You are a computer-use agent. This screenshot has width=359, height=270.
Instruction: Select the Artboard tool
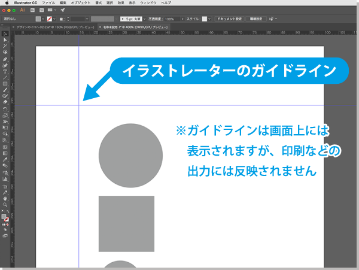click(x=5, y=186)
